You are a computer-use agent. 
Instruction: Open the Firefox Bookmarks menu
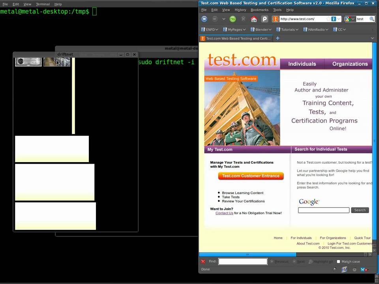click(x=259, y=10)
